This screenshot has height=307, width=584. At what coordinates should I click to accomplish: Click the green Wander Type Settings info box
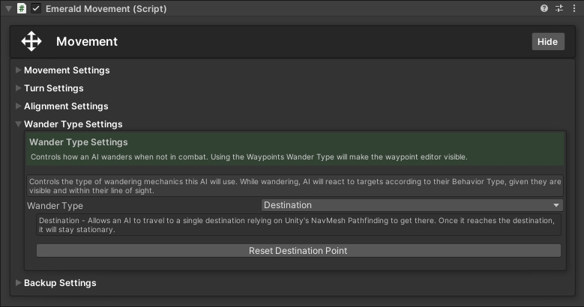point(294,150)
